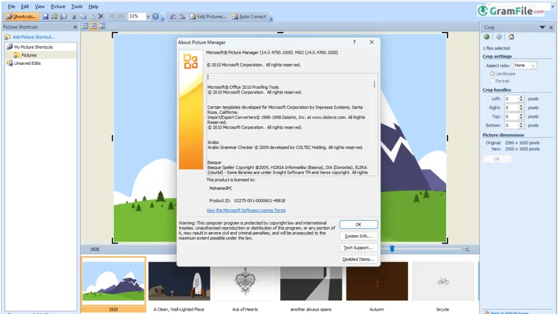Screen dimensions: 558x314
Task: Select the Landscape radio button
Action: (492, 74)
